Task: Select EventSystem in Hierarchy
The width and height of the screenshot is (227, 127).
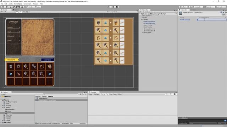Action: (x=147, y=33)
